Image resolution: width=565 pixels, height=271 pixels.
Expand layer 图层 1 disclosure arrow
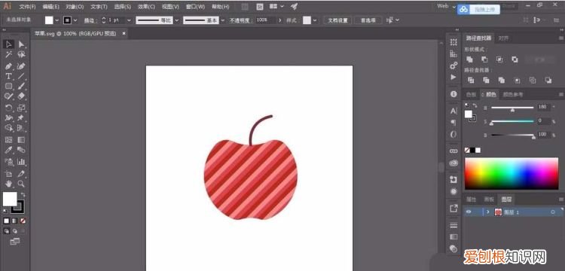[x=488, y=212]
